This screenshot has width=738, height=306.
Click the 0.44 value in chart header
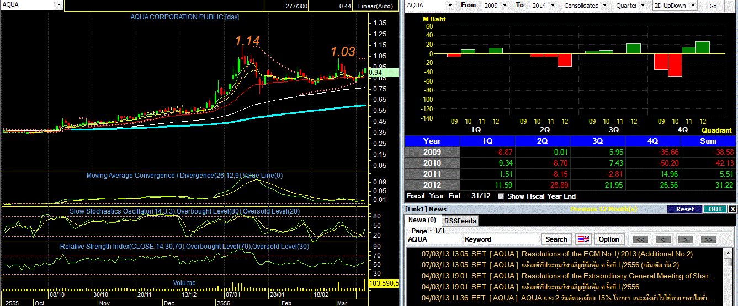(x=345, y=6)
